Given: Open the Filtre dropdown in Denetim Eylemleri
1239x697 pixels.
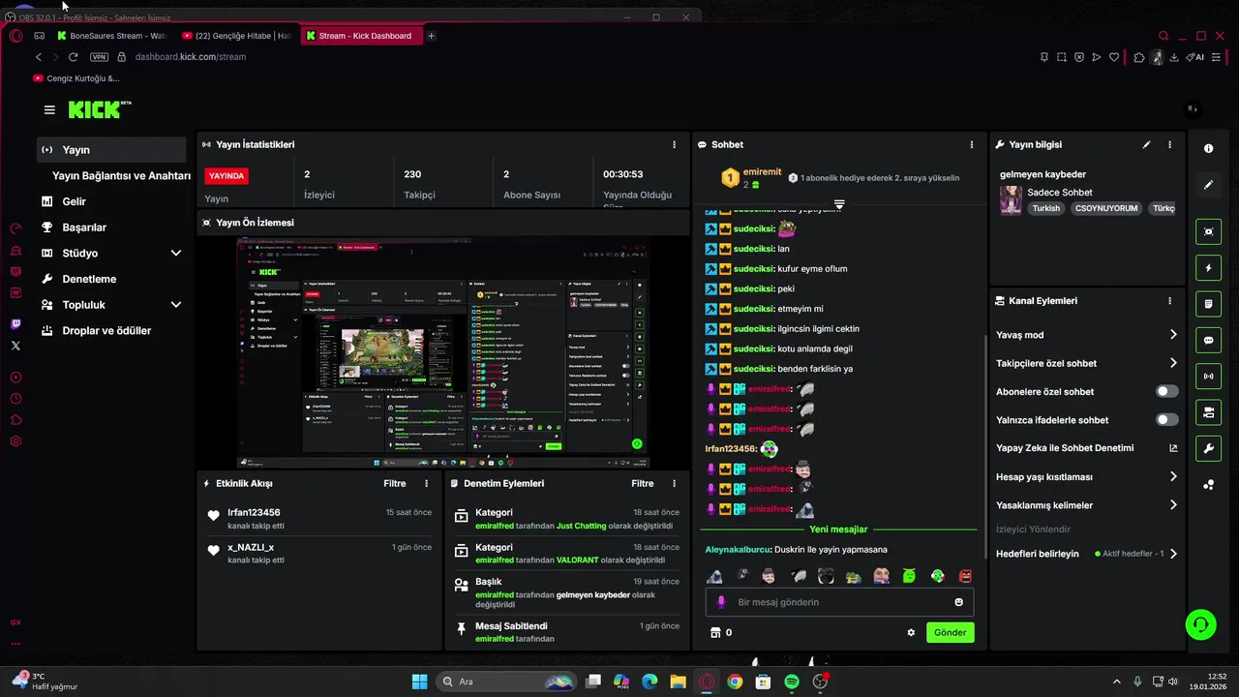Looking at the screenshot, I should click(643, 483).
